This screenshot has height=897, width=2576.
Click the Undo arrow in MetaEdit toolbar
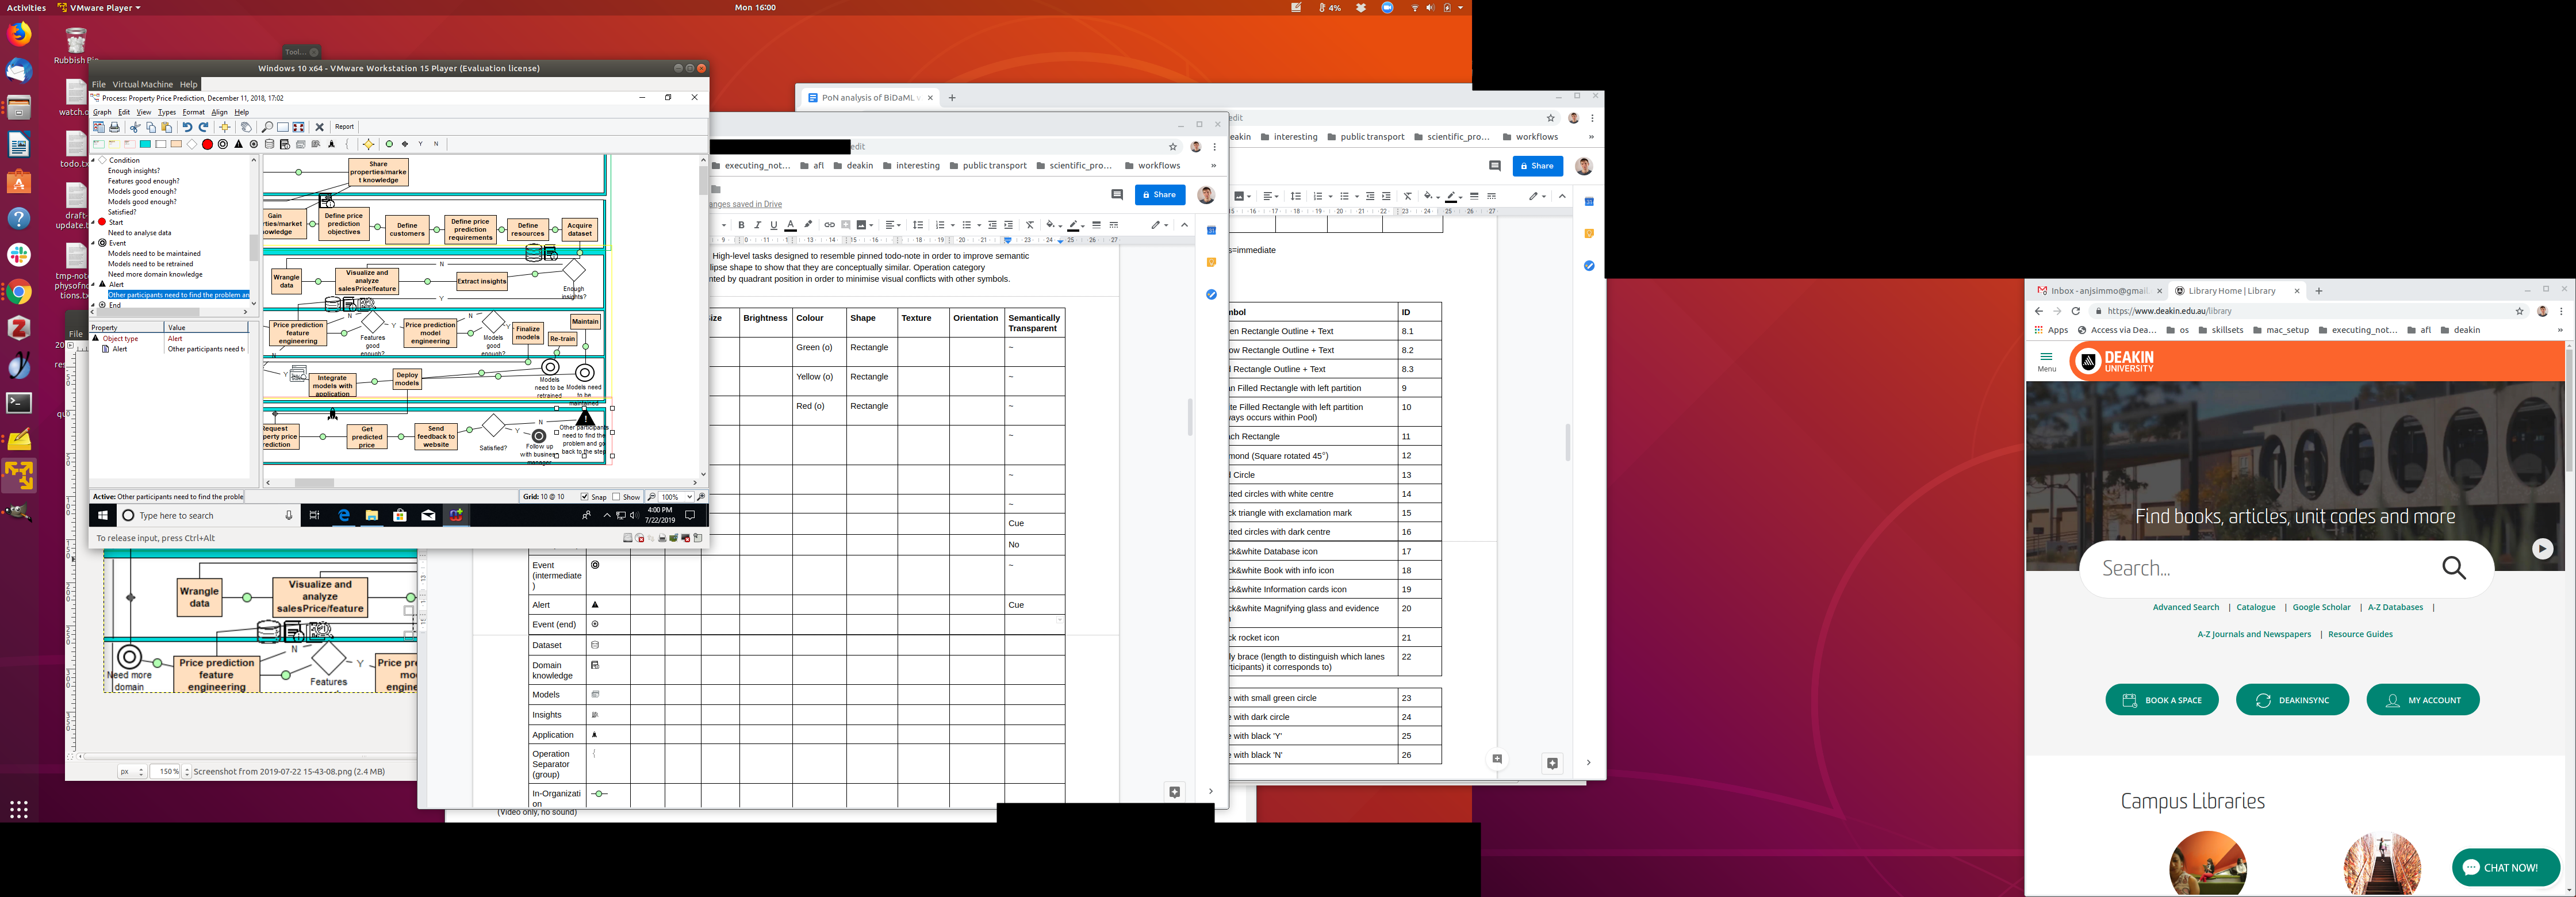pyautogui.click(x=187, y=127)
